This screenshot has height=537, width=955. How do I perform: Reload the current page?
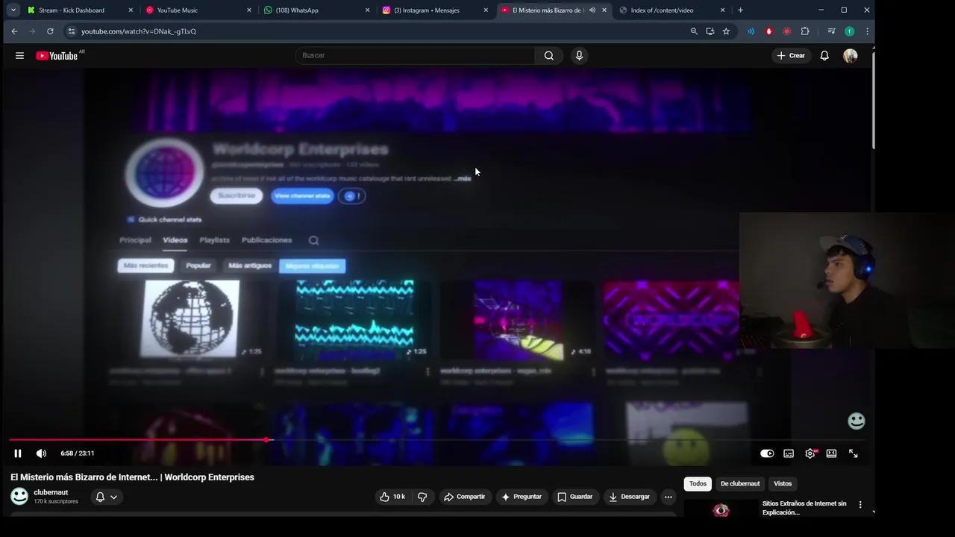(50, 31)
